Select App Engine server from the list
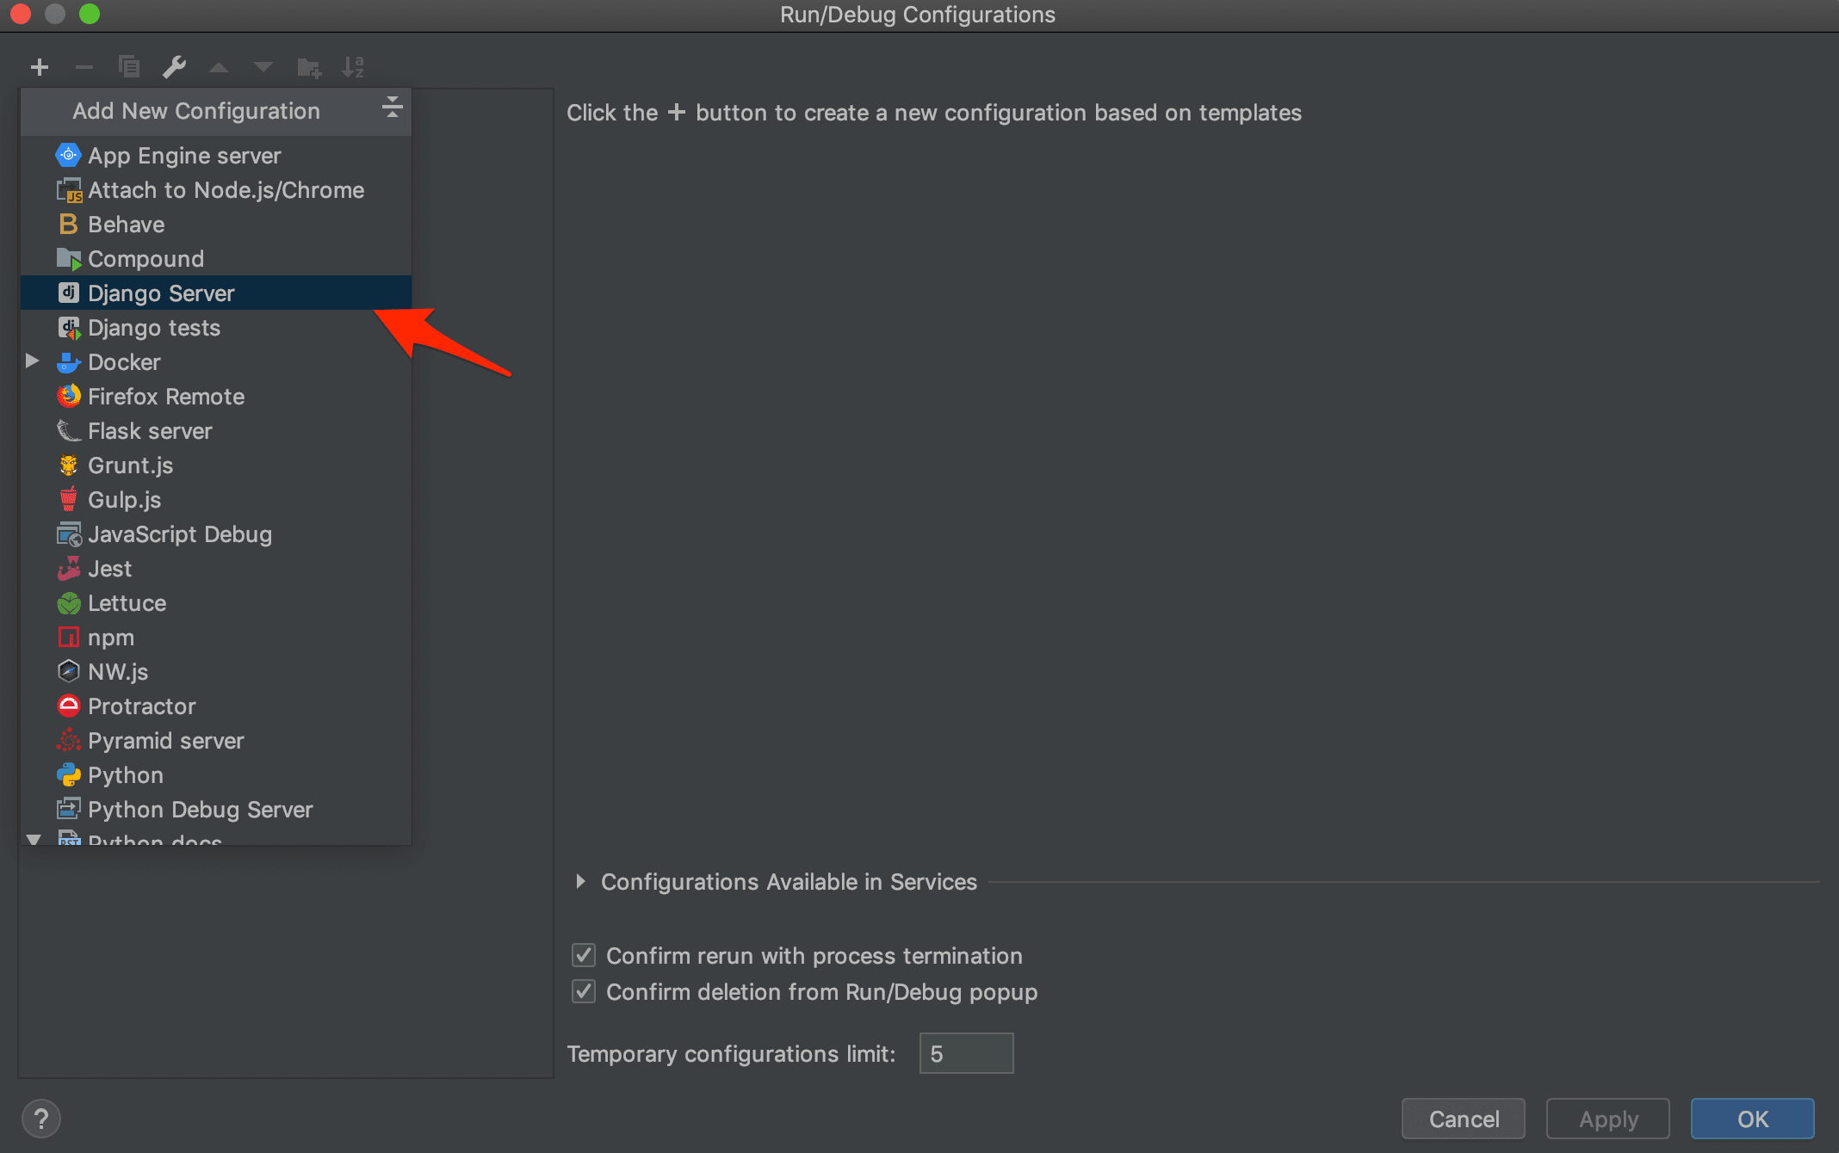1839x1153 pixels. pyautogui.click(x=216, y=156)
